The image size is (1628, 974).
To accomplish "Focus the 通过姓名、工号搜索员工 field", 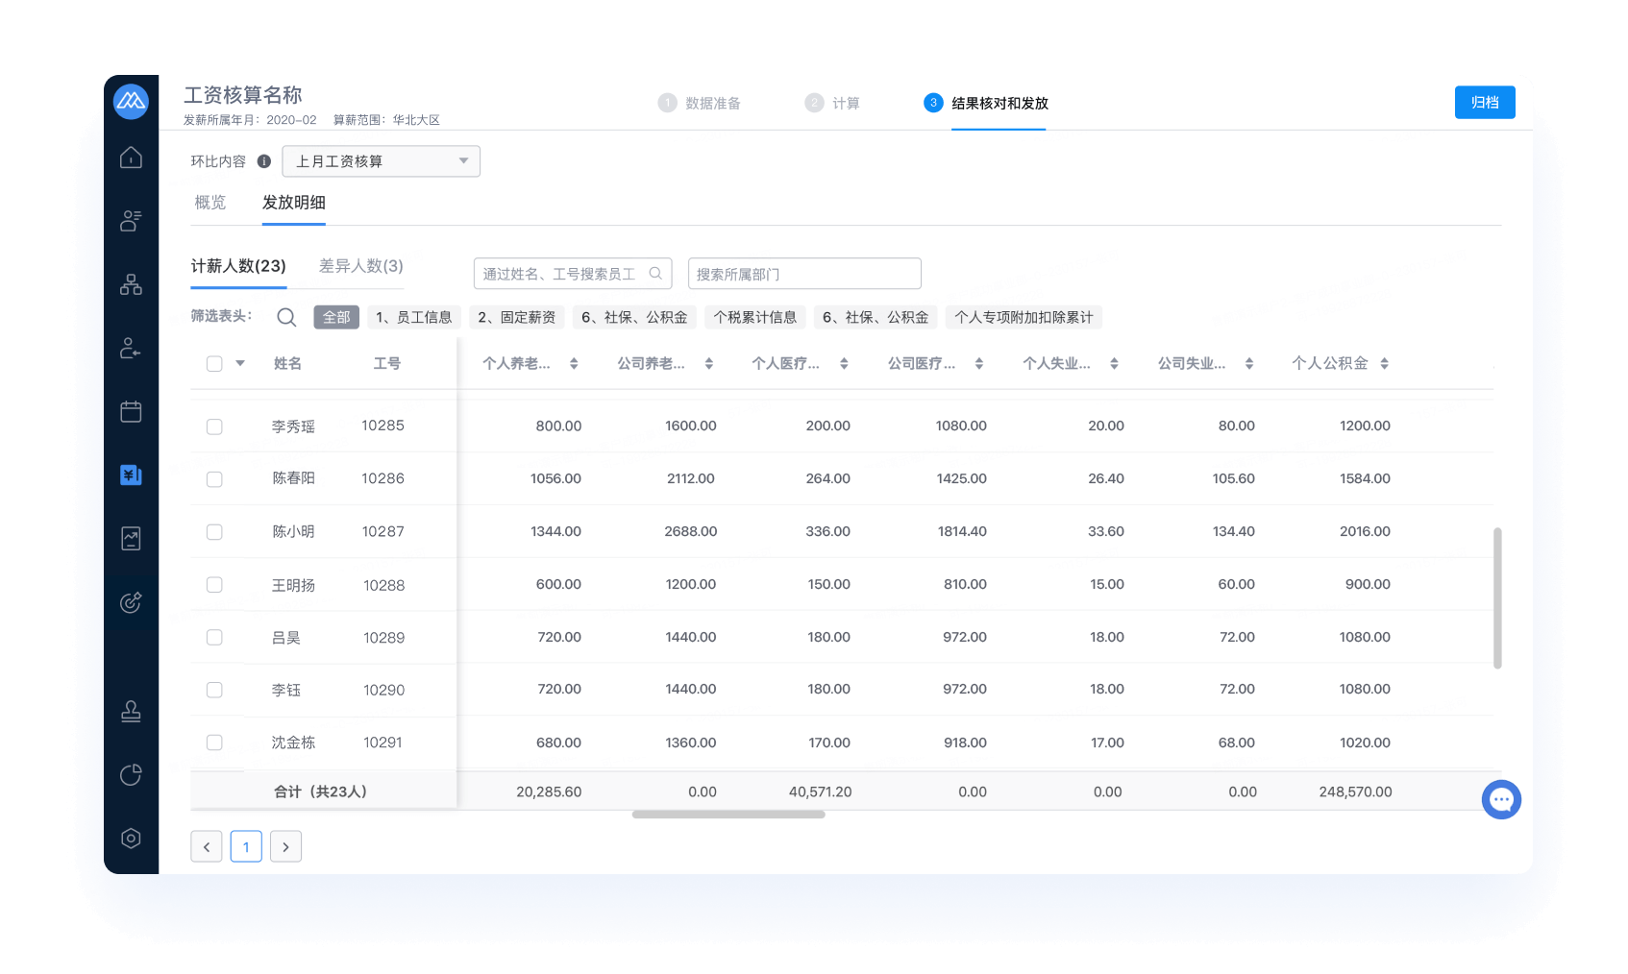I will click(x=573, y=274).
